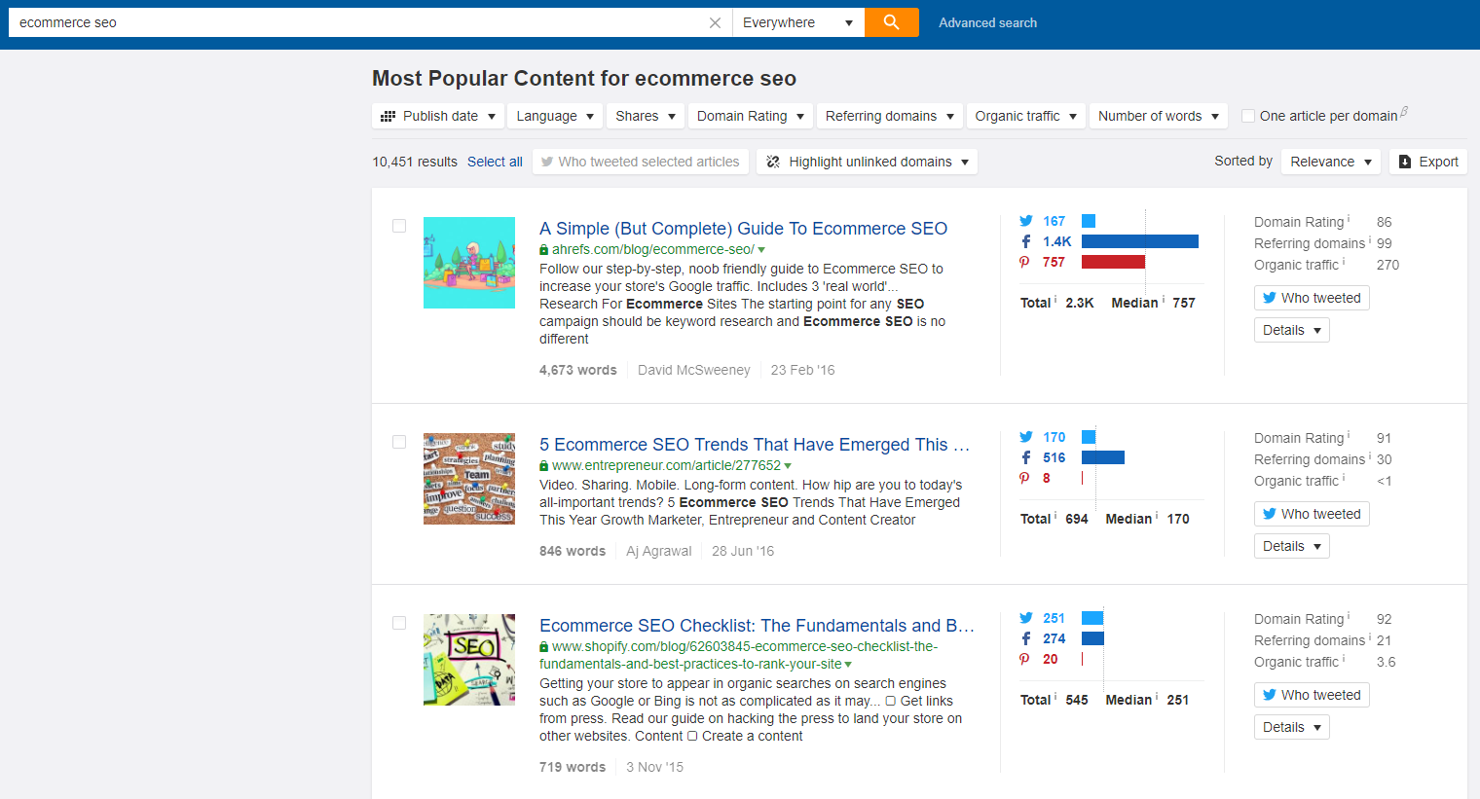Click Facebook share count 274 for Shopify article
This screenshot has width=1480, height=799.
[x=1054, y=638]
